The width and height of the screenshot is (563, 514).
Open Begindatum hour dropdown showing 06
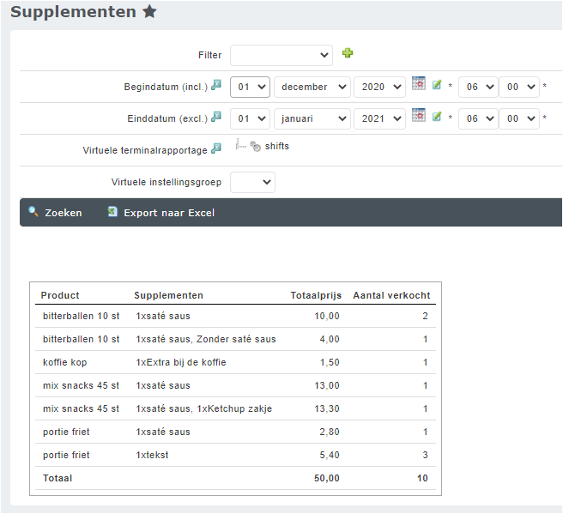(x=477, y=87)
